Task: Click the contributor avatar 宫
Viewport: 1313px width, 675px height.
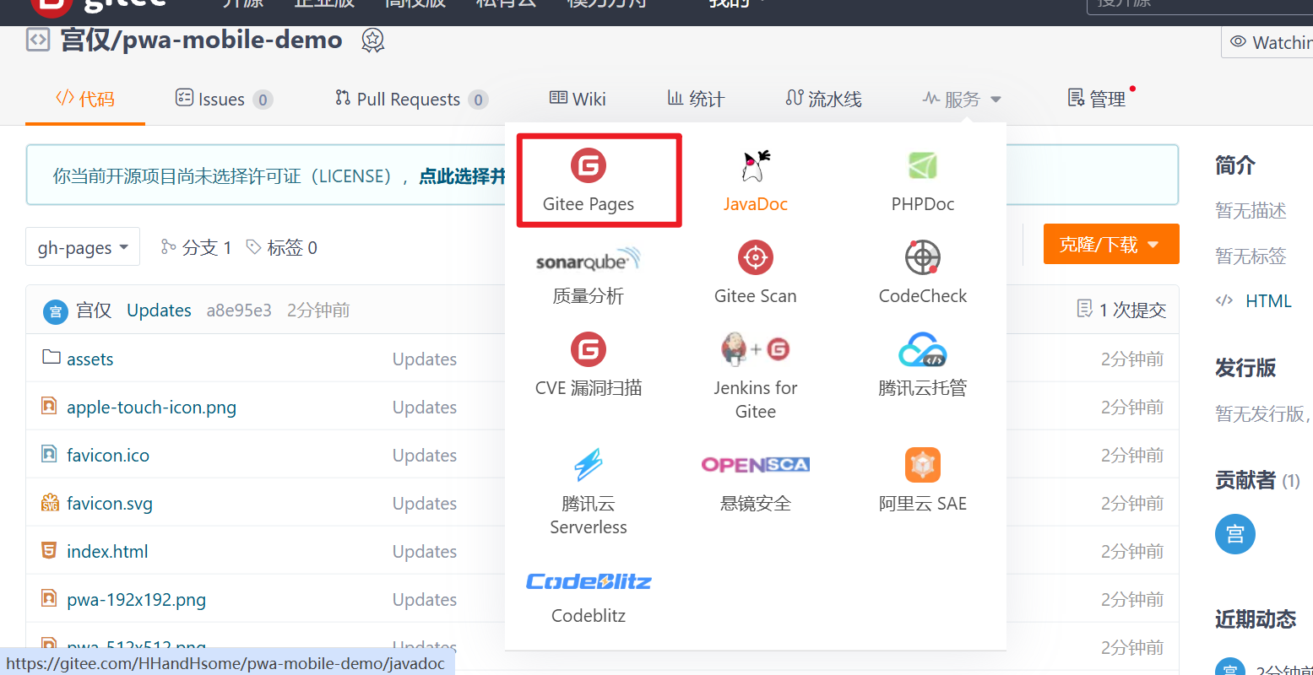Action: pyautogui.click(x=1234, y=534)
